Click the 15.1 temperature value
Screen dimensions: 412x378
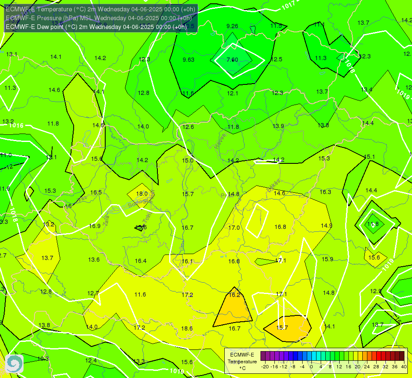point(369,157)
